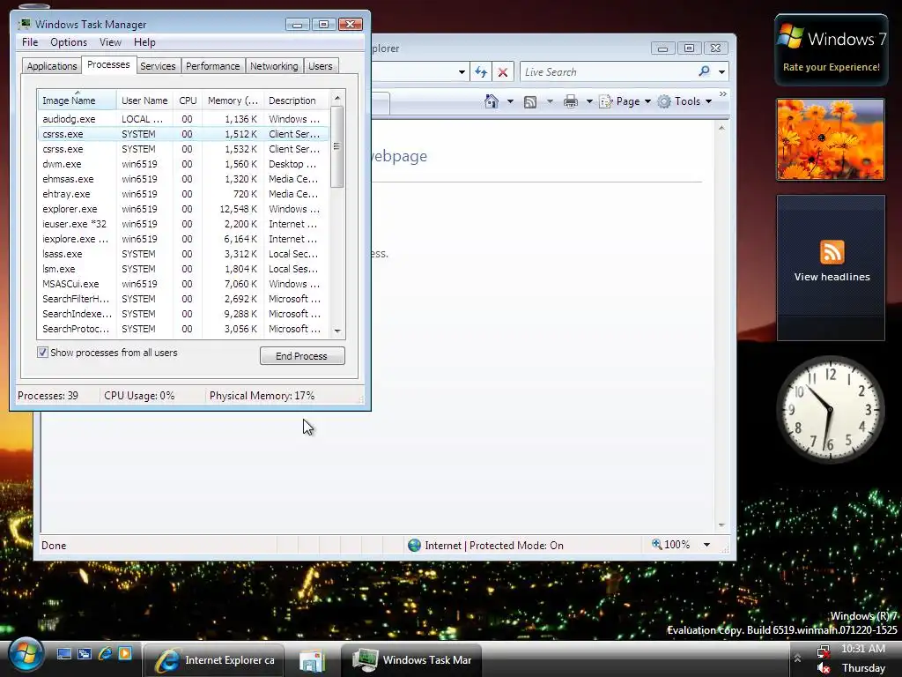Switch to the Performance tab
This screenshot has height=677, width=902.
coord(213,66)
